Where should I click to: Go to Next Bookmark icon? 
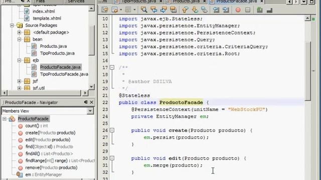pos(195,9)
